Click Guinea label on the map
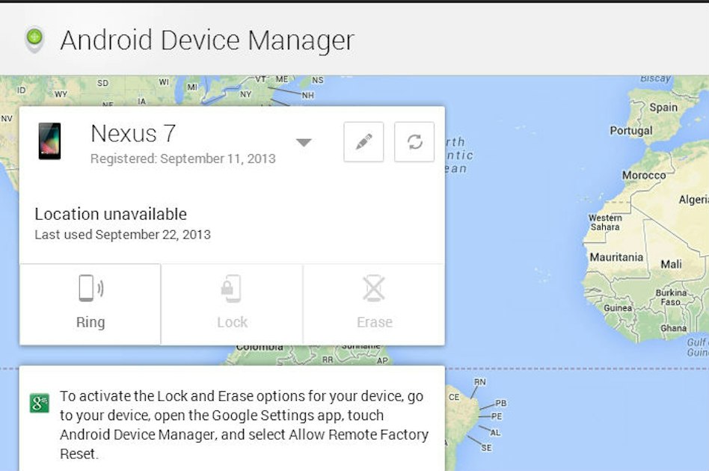The height and width of the screenshot is (471, 709). point(618,308)
